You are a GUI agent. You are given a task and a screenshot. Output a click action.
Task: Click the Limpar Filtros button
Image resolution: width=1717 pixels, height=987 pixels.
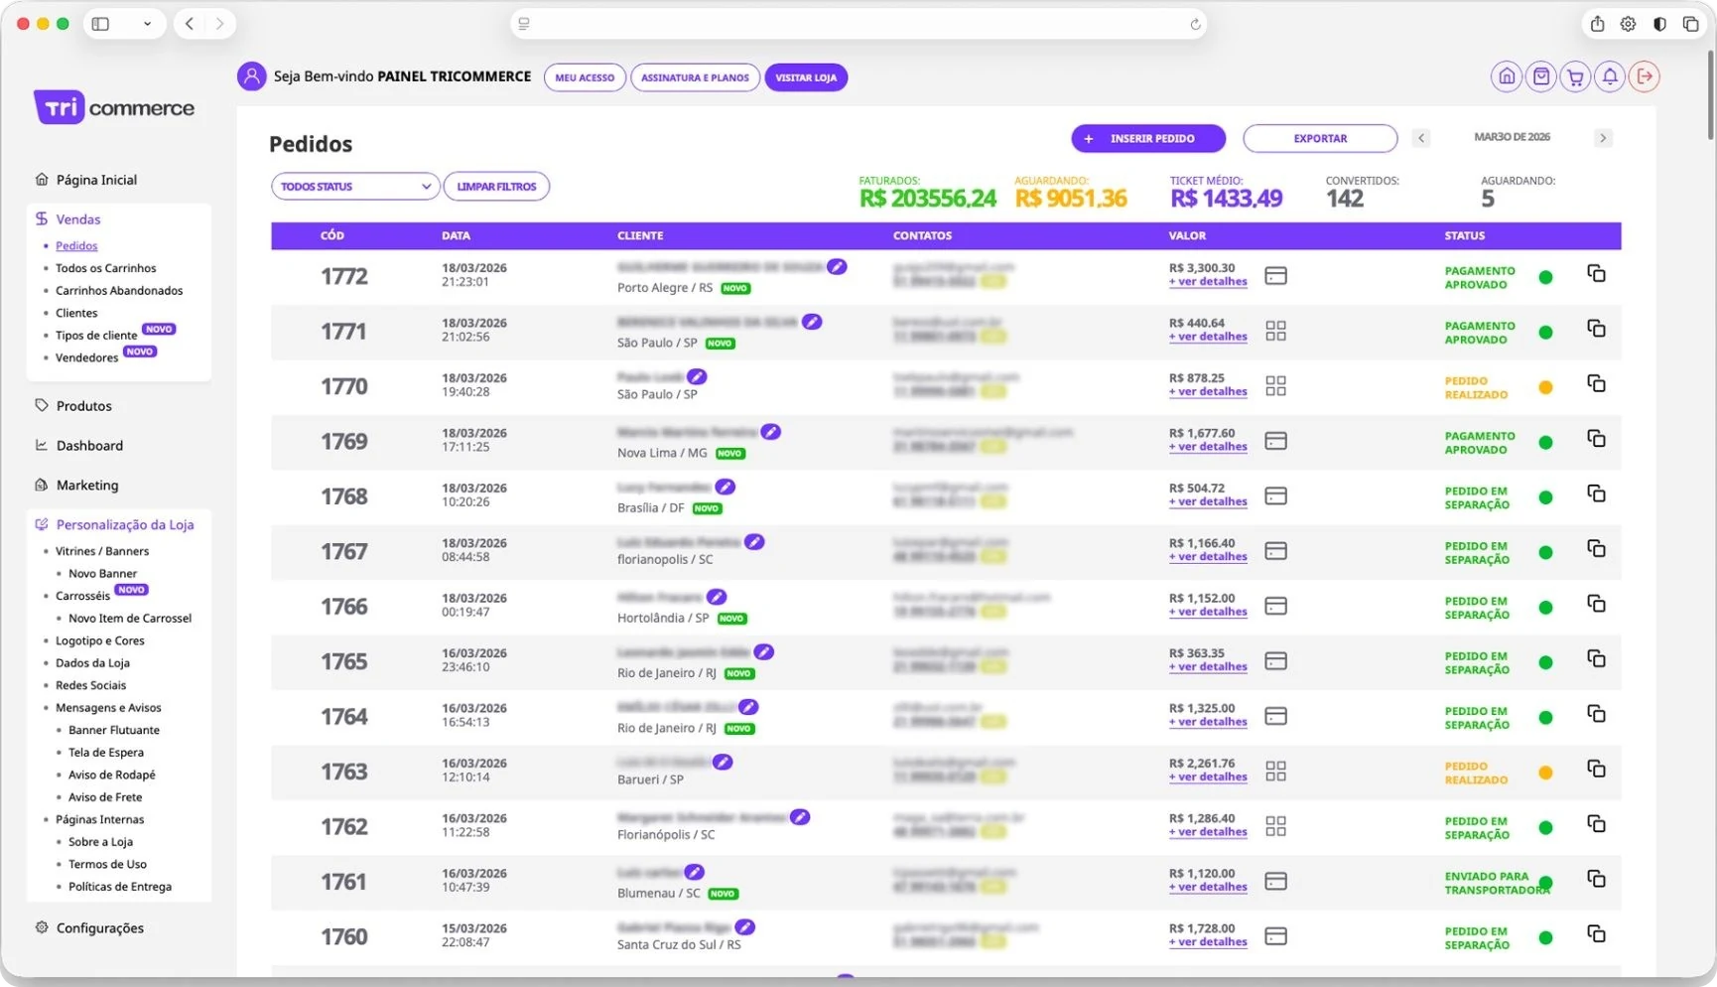tap(496, 187)
